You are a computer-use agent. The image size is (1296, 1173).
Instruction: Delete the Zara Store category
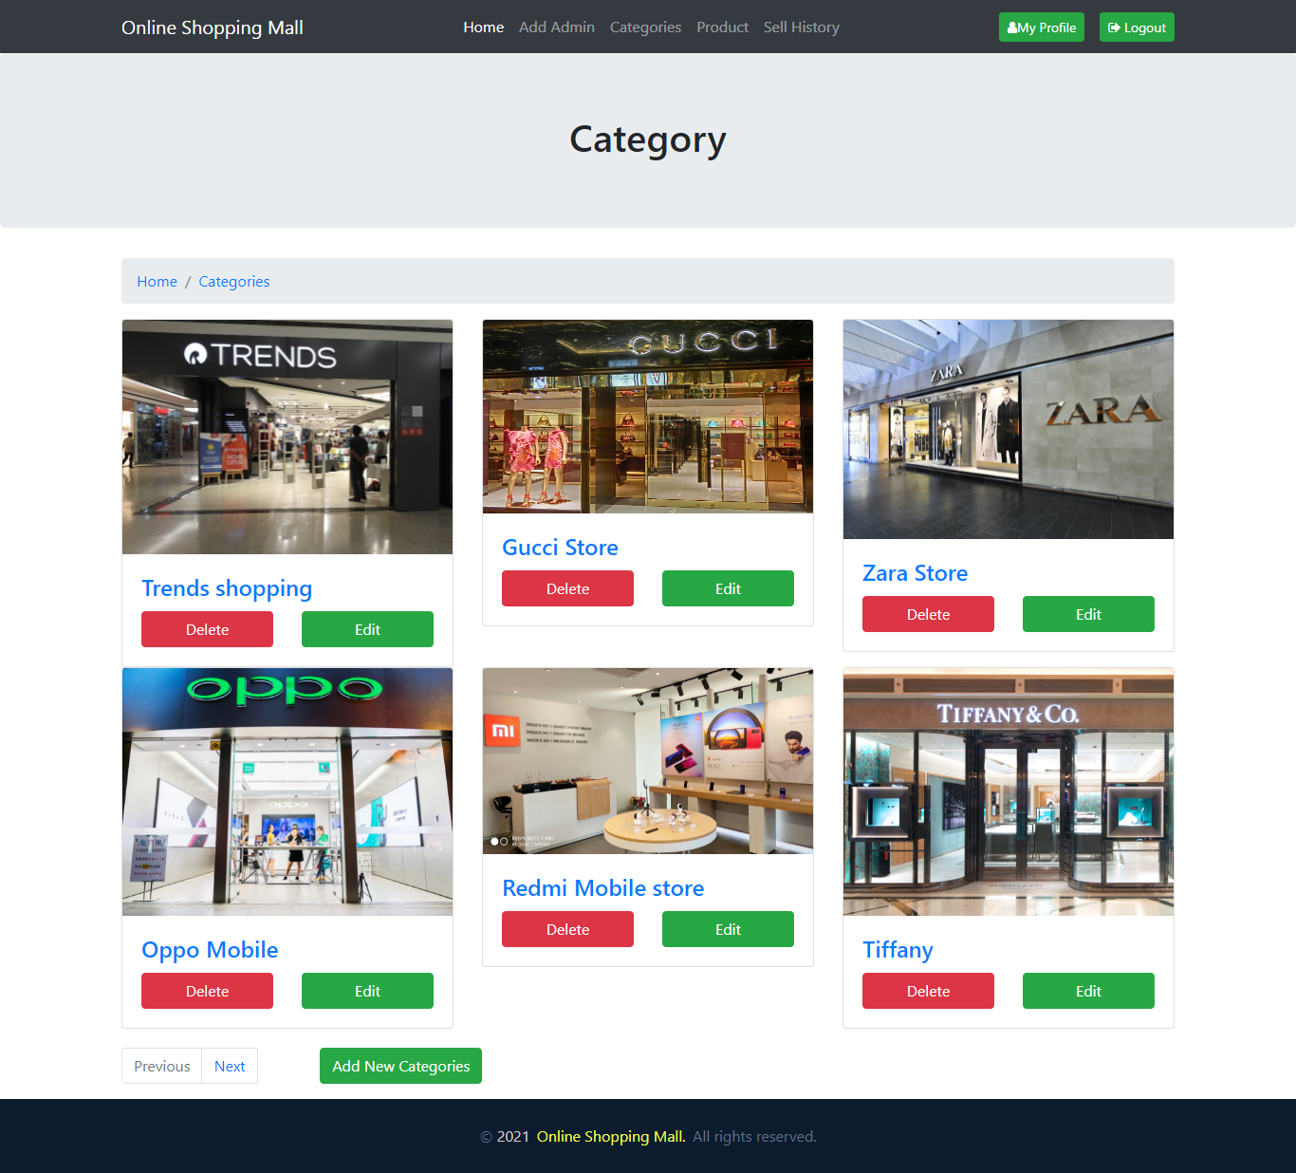click(928, 614)
